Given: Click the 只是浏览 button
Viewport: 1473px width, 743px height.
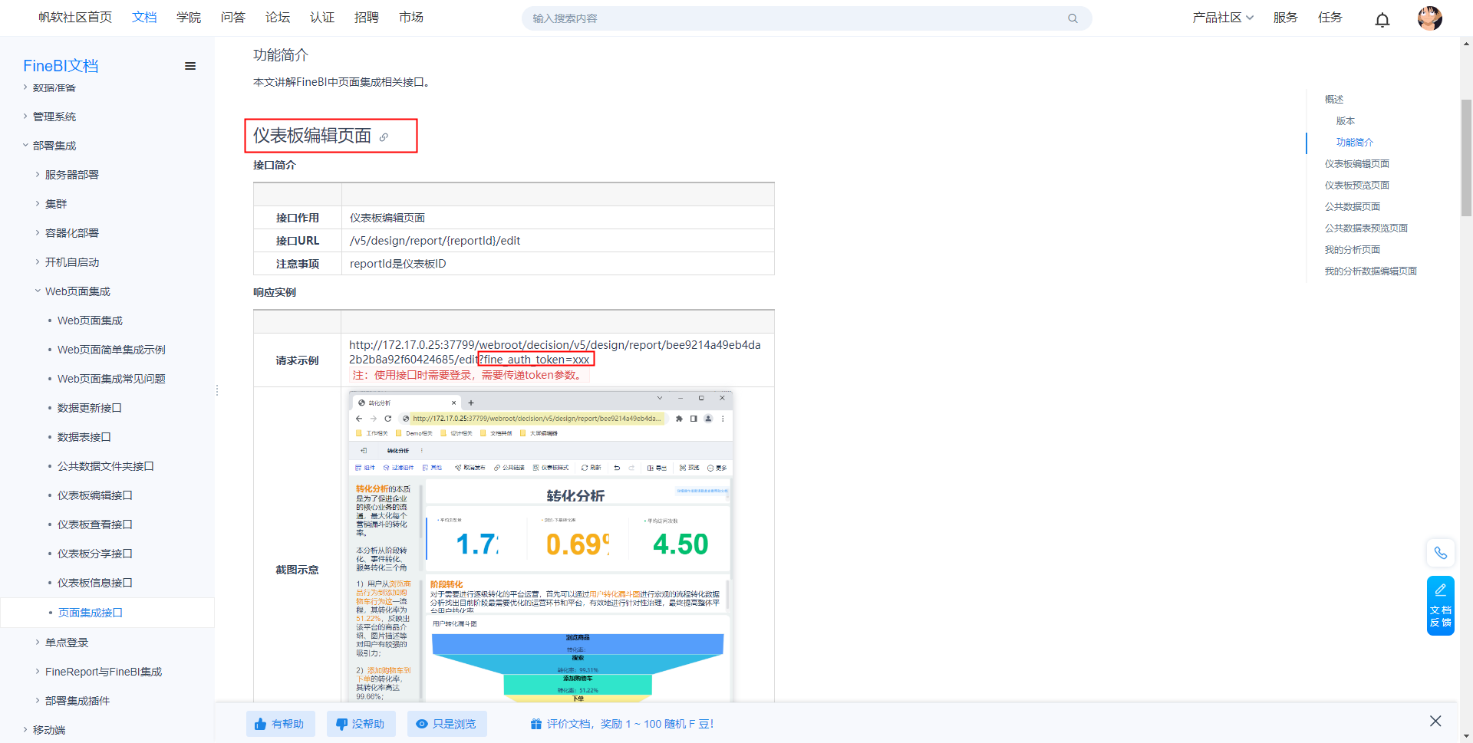Looking at the screenshot, I should coord(447,724).
